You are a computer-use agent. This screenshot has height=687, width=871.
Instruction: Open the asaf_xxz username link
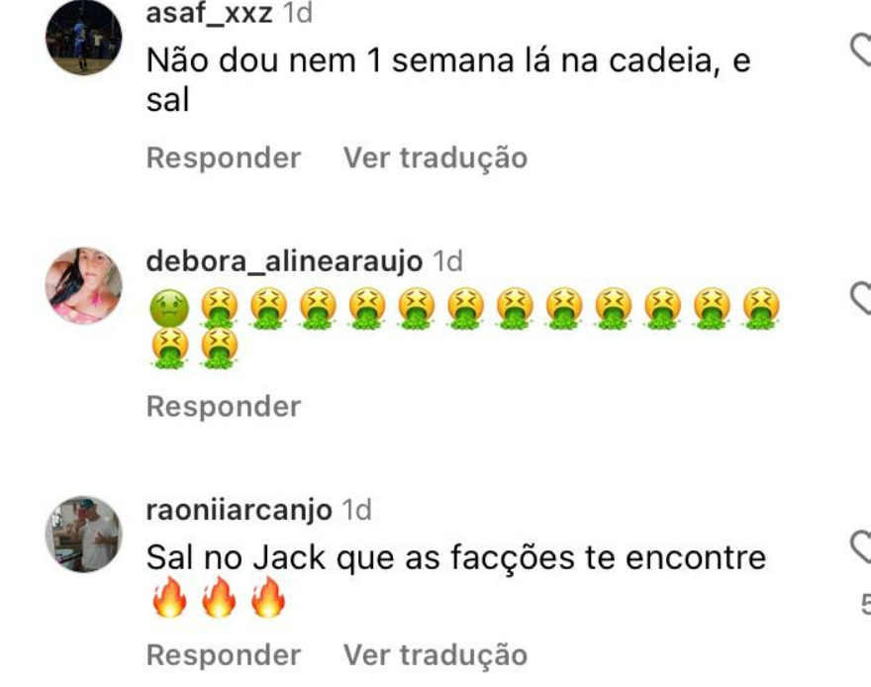coord(209,13)
